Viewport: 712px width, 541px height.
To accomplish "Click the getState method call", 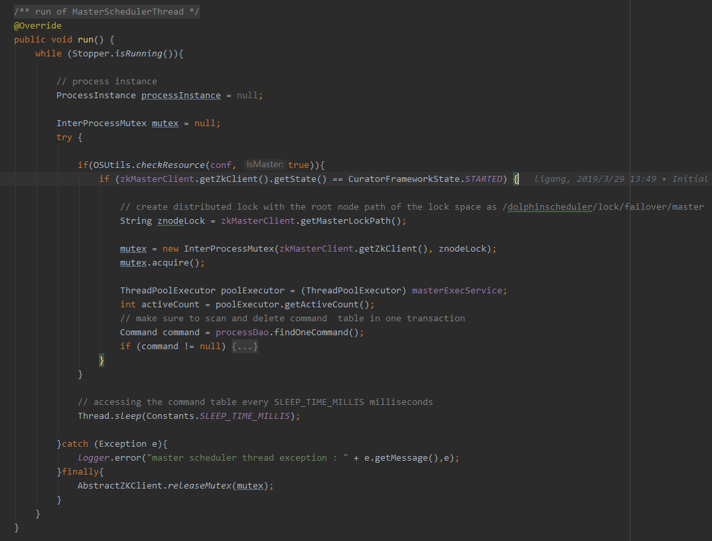I will pyautogui.click(x=295, y=179).
